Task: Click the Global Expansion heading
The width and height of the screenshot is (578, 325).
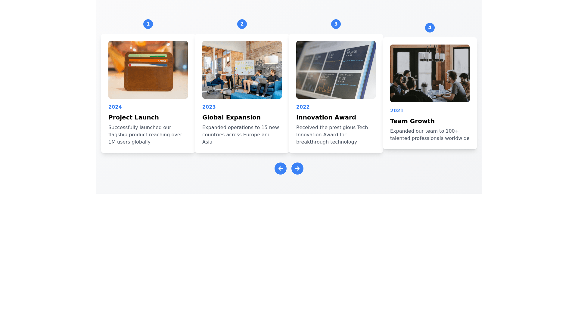Action: point(231,117)
